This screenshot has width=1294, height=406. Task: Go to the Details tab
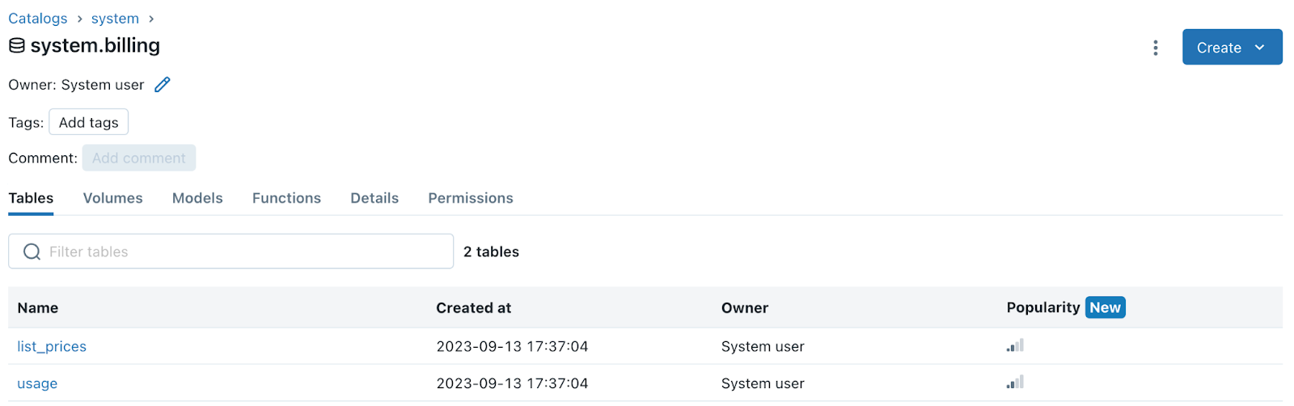coord(374,198)
